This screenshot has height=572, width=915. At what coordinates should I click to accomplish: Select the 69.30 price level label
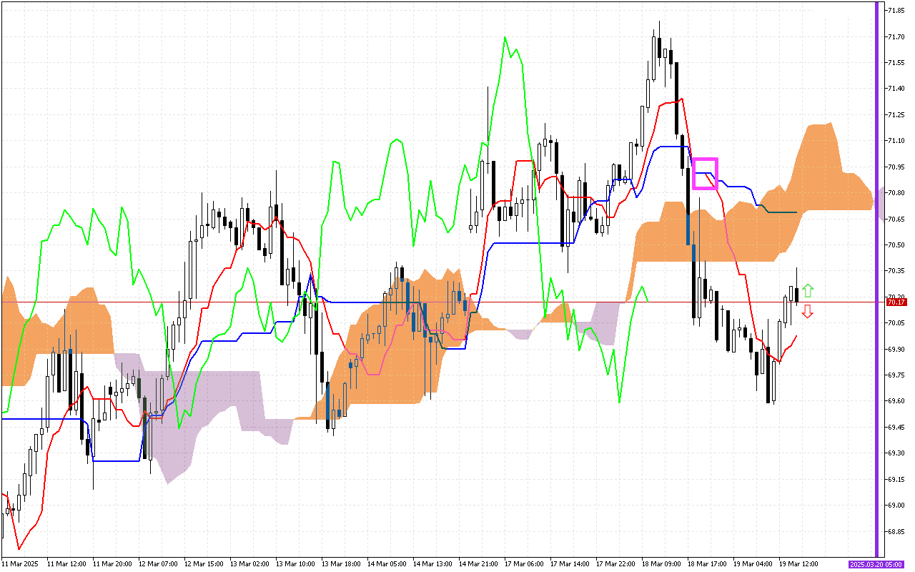[896, 453]
